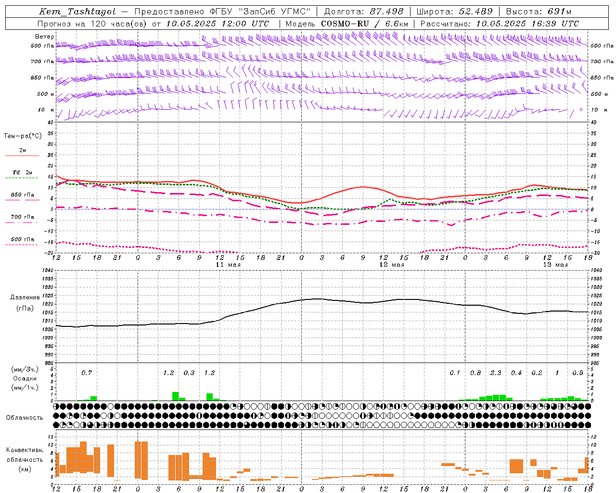The image size is (616, 493).
Task: Select the elevation text Высота: 691м
Action: [x=539, y=12]
